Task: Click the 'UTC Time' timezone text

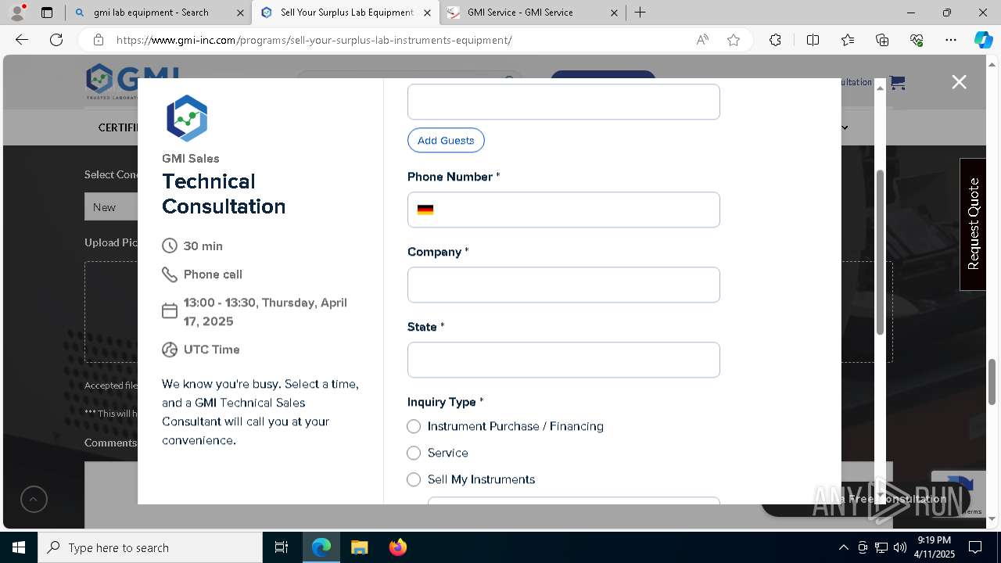Action: (211, 350)
